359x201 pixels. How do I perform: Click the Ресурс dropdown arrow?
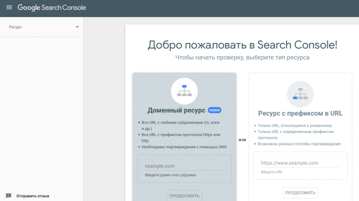[77, 27]
